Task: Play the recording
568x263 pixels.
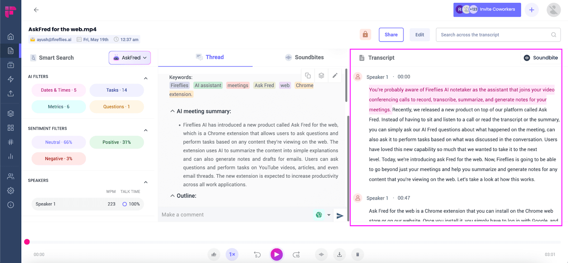Action: 277,254
